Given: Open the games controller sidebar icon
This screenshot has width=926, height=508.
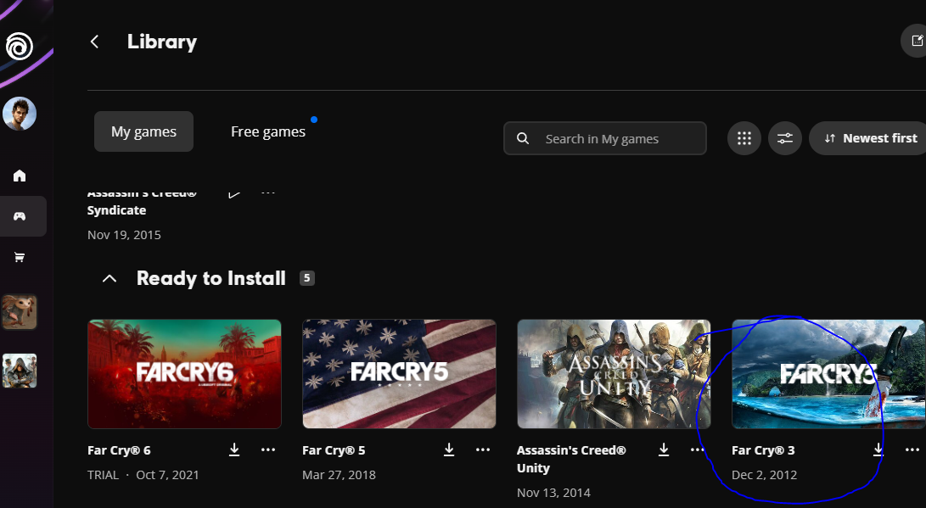Looking at the screenshot, I should pos(20,216).
